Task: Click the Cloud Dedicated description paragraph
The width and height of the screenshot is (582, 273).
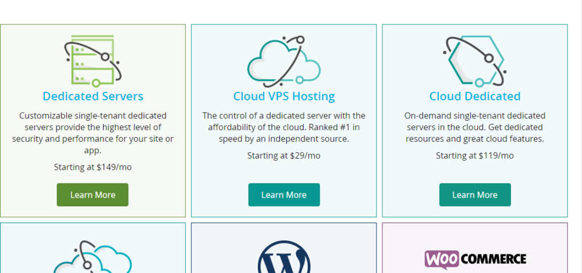Action: tap(474, 127)
